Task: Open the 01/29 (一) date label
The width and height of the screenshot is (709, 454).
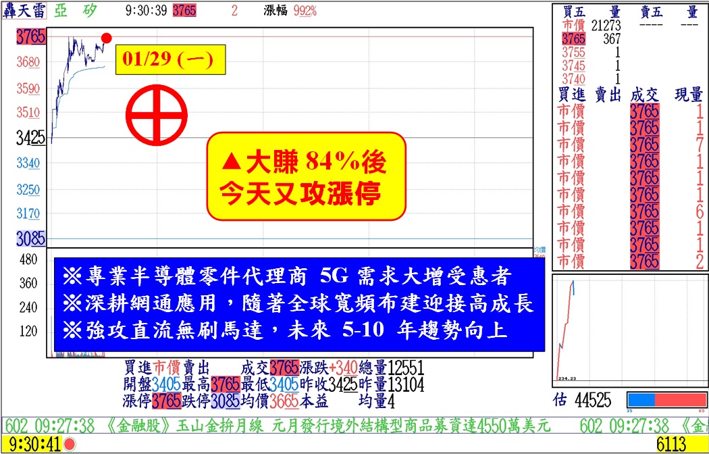Action: coord(168,59)
